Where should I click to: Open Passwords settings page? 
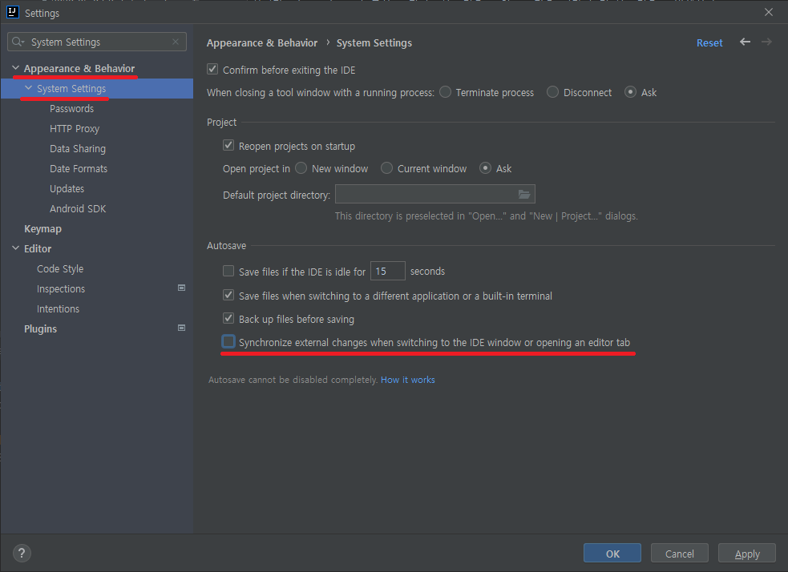coord(72,108)
